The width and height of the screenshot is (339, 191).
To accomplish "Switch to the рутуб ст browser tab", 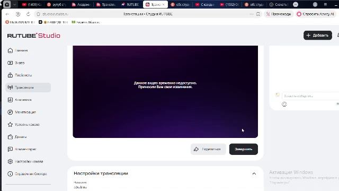I will click(x=57, y=4).
